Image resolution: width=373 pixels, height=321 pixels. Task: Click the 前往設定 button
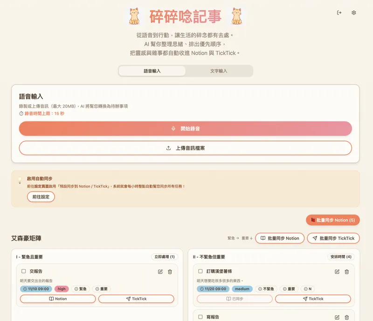click(x=41, y=197)
